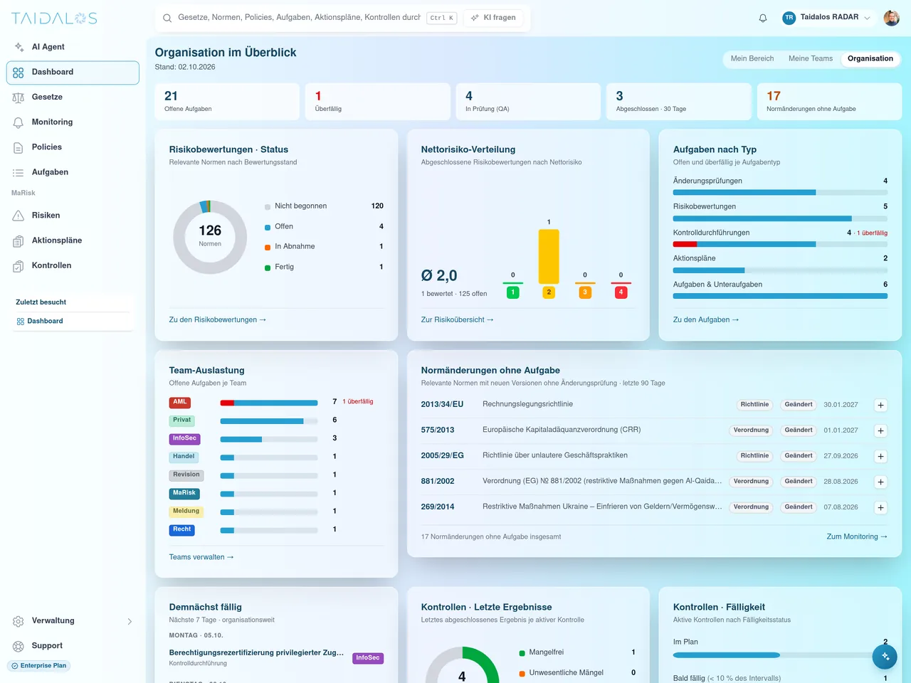Screen dimensions: 911x683
Task: Select the Organisation tab
Action: [x=870, y=59]
